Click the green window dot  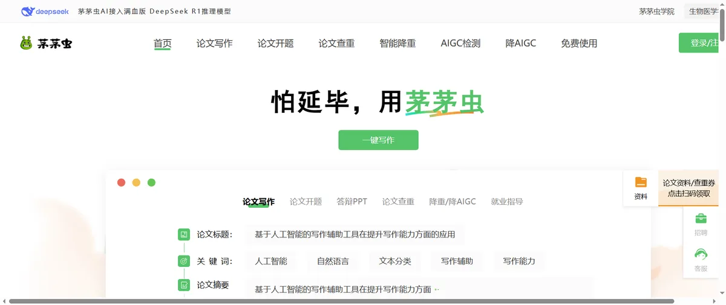[x=151, y=182]
